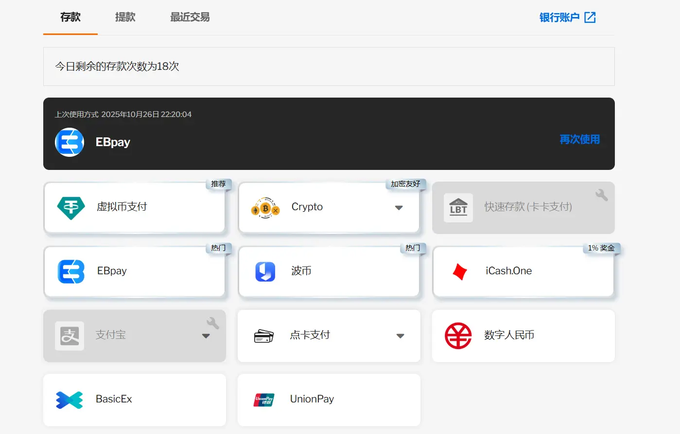The height and width of the screenshot is (434, 680).
Task: Expand the Crypto payment dropdown
Action: 399,207
